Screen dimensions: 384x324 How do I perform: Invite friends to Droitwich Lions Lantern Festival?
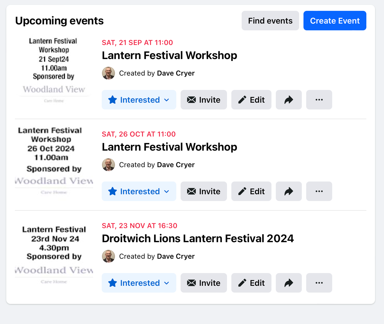point(204,283)
